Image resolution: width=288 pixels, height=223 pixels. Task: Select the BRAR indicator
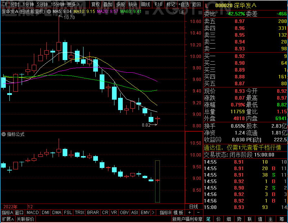coord(93,213)
